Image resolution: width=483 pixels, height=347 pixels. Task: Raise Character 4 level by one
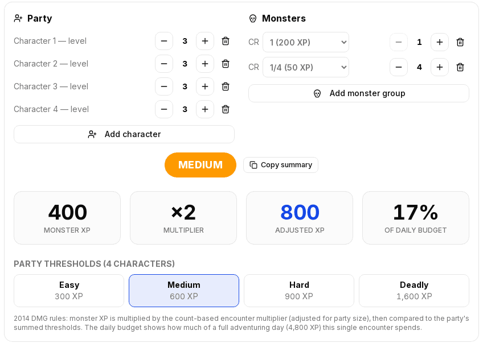point(205,109)
